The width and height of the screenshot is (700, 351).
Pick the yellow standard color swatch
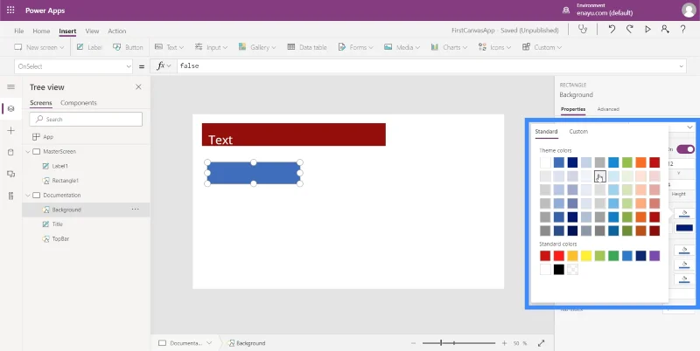pos(586,256)
